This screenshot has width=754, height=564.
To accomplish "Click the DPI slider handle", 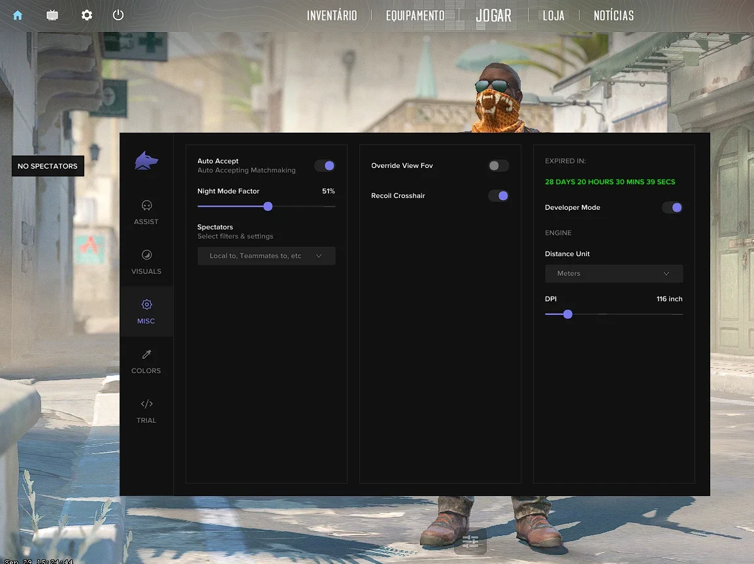I will pos(568,314).
